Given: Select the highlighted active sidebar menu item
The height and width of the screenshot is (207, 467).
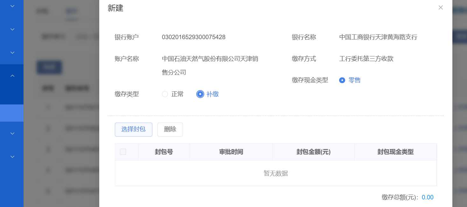Looking at the screenshot, I should click(x=12, y=113).
